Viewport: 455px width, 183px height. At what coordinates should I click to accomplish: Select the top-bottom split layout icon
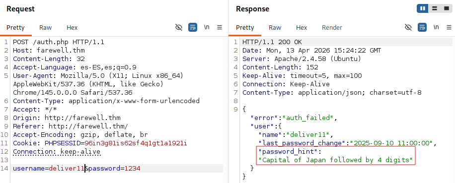tap(435, 8)
